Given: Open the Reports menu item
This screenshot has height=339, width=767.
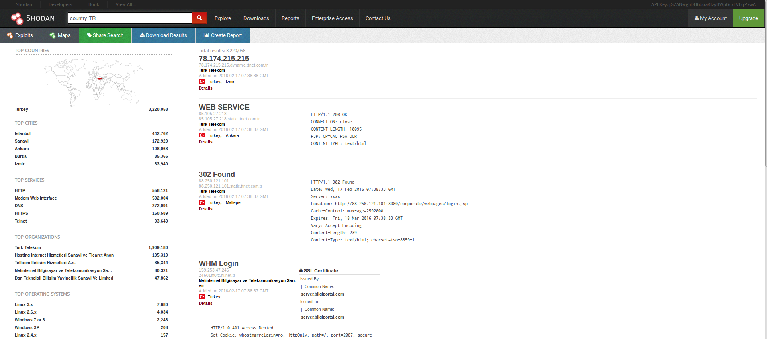Looking at the screenshot, I should tap(290, 18).
